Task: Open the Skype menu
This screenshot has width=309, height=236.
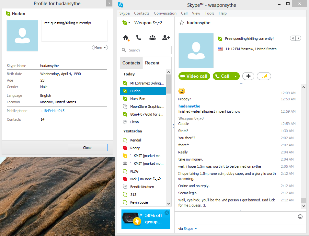Action: tap(125, 13)
